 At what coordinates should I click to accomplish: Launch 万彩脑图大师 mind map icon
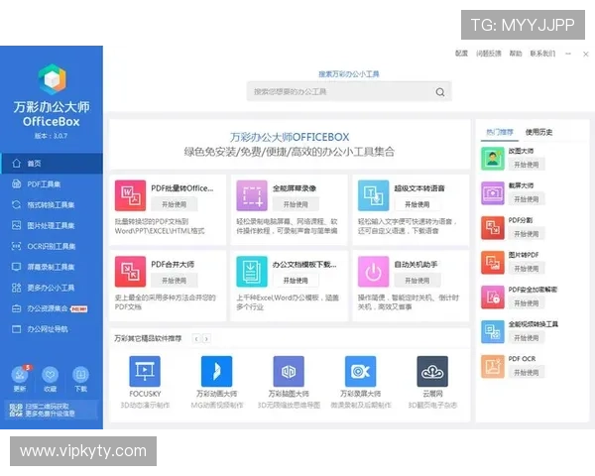[x=289, y=371]
